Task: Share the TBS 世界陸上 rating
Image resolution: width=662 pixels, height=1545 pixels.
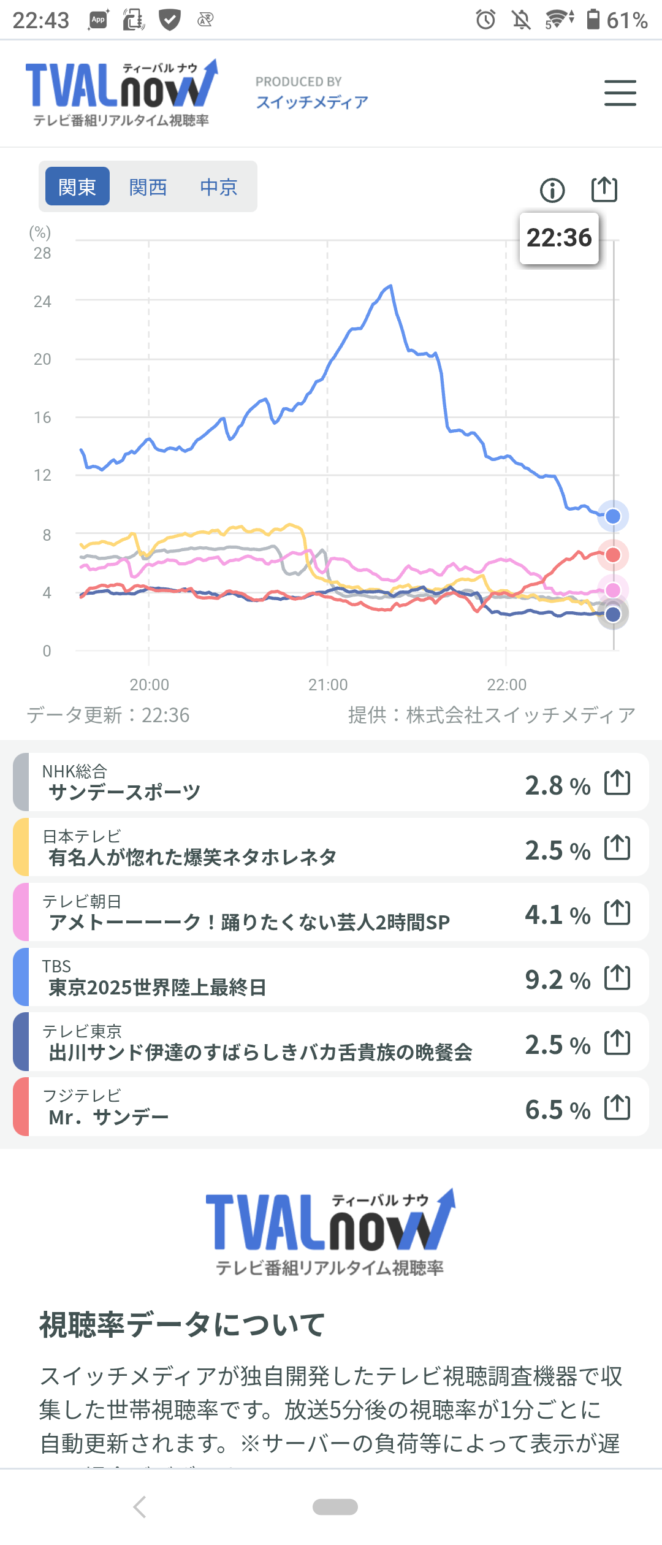Action: [617, 978]
